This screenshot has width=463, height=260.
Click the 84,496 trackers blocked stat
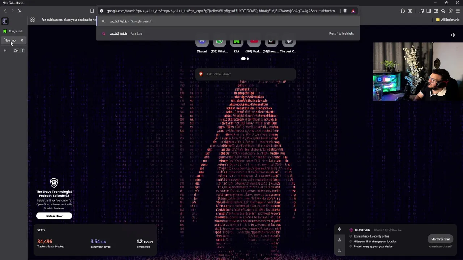click(51, 244)
